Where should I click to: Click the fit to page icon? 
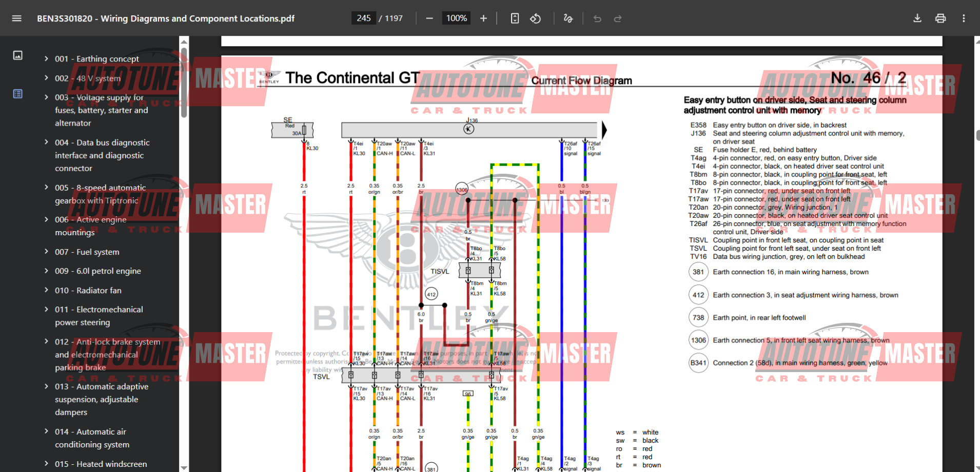[x=515, y=18]
